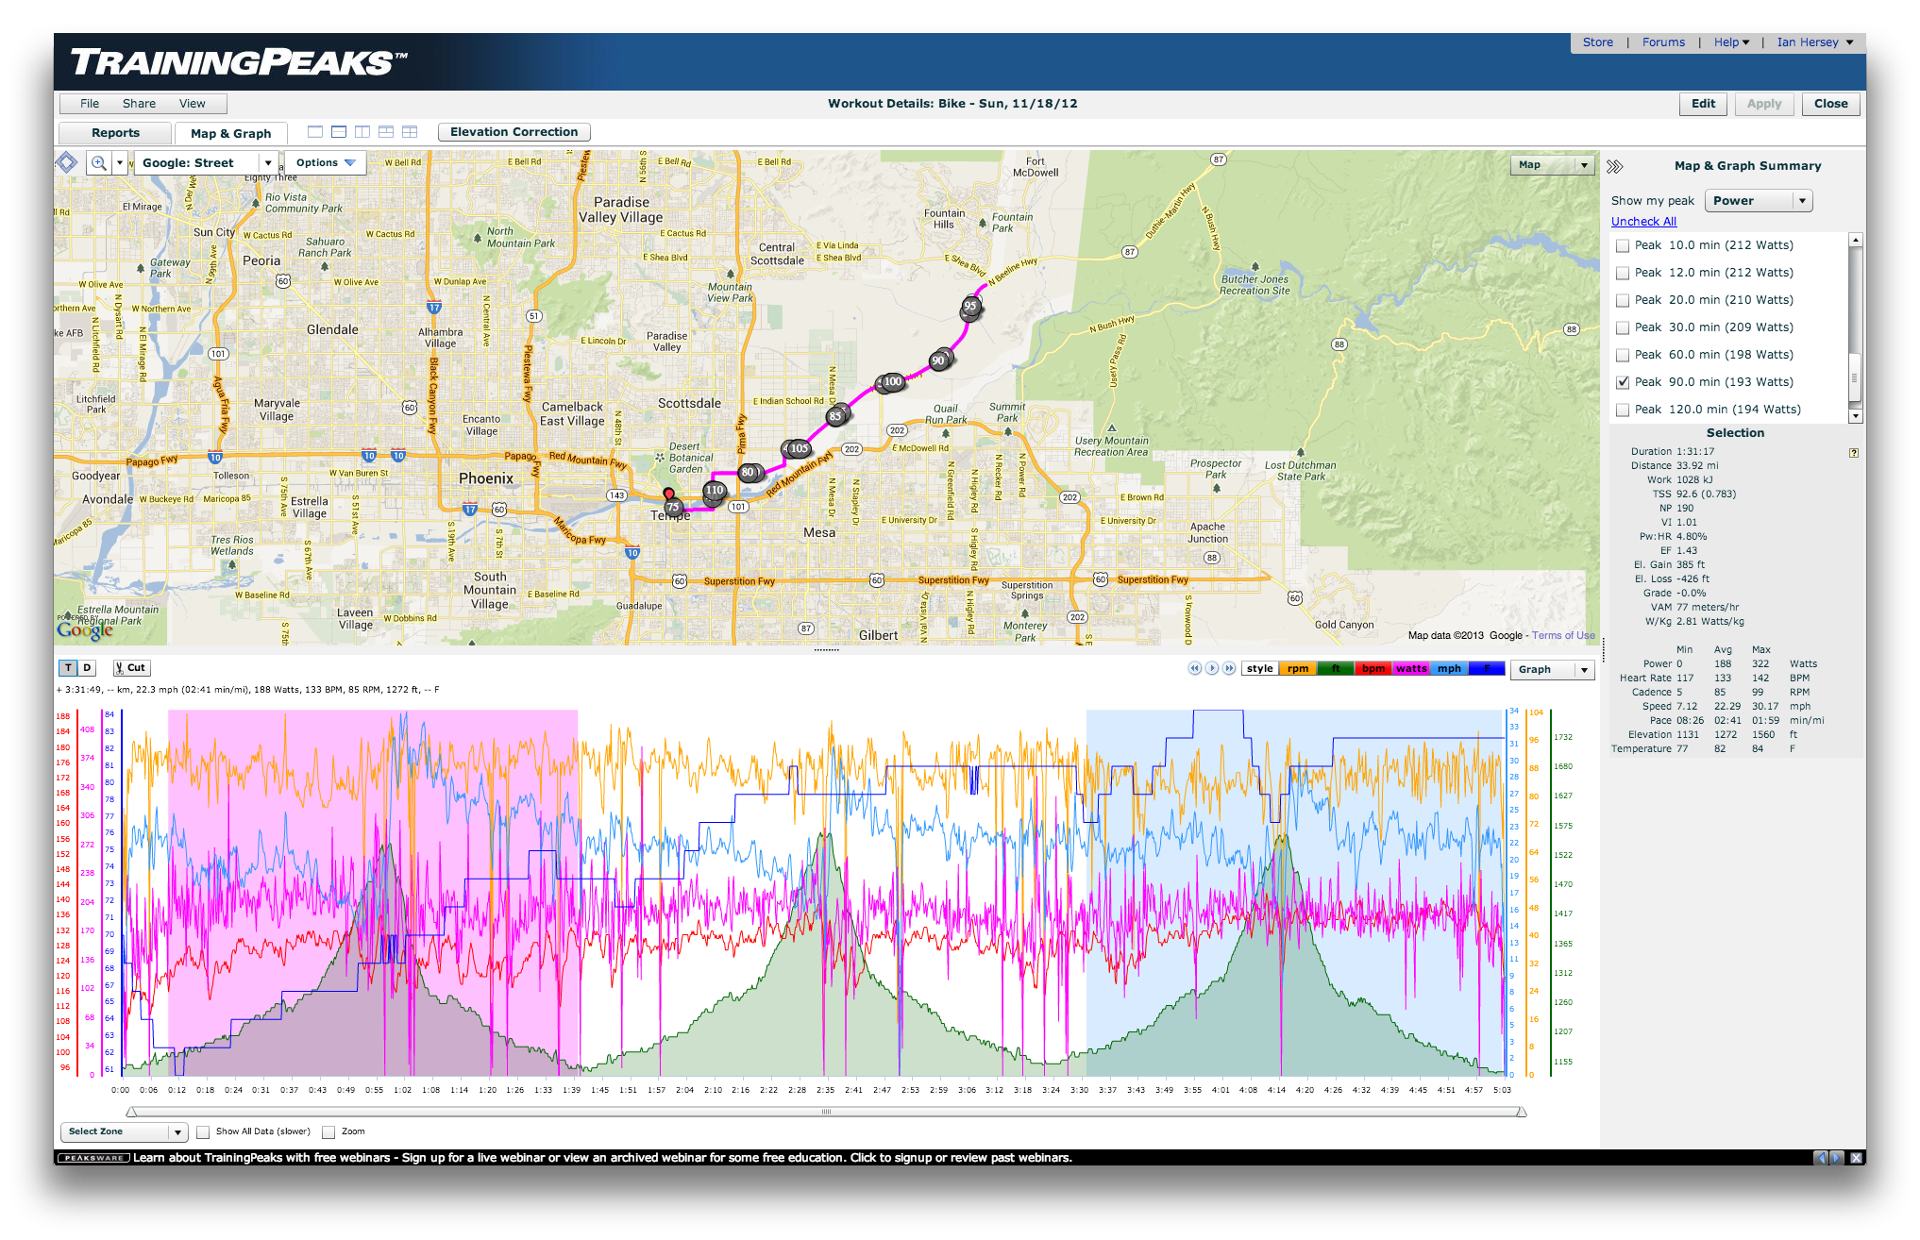1920x1240 pixels.
Task: Click the Uncheck All link
Action: [1643, 222]
